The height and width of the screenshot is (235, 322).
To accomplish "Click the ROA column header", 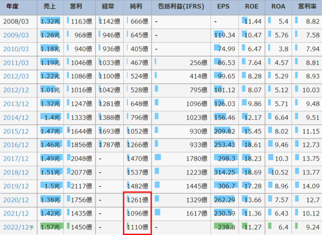I will click(278, 6).
